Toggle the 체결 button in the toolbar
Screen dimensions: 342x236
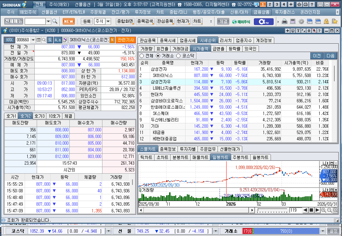[x=223, y=21]
